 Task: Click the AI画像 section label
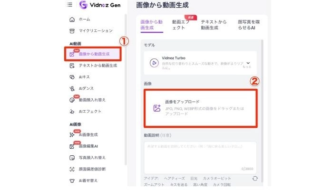coord(75,124)
